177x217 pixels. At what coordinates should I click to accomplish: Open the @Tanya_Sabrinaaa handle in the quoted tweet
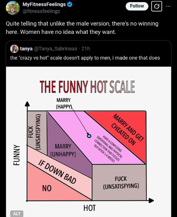(55, 49)
